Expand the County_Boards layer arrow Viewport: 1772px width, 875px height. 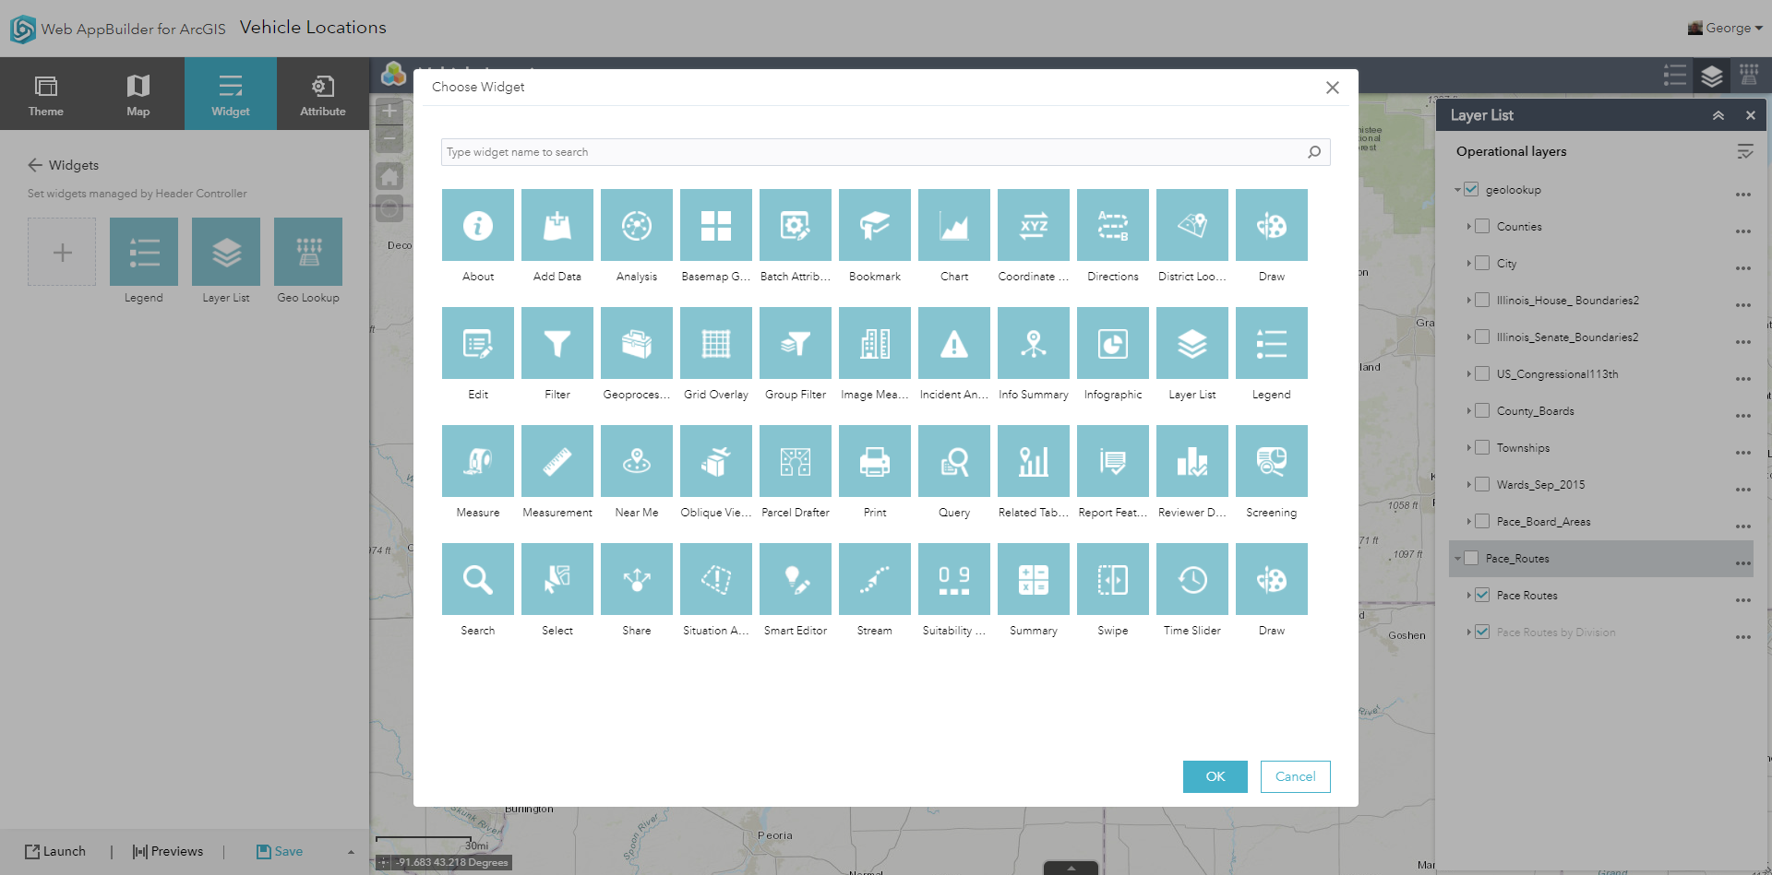pos(1468,410)
